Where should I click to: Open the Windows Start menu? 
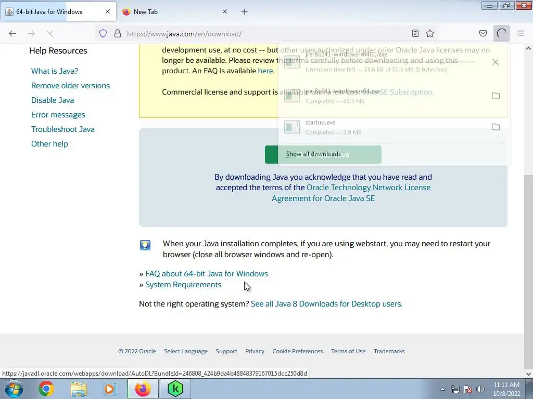coord(14,389)
